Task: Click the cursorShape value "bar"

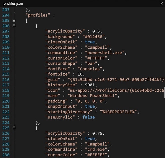Action: 91,63
